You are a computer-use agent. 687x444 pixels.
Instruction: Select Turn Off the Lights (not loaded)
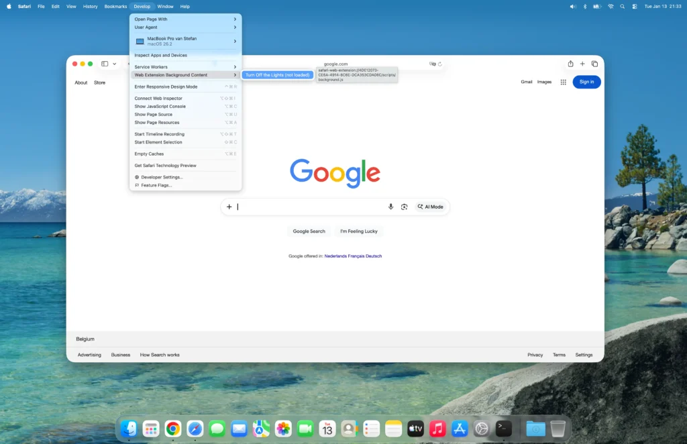pos(277,74)
